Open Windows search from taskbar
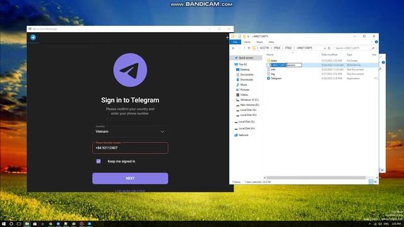The image size is (404, 227). 11,224
